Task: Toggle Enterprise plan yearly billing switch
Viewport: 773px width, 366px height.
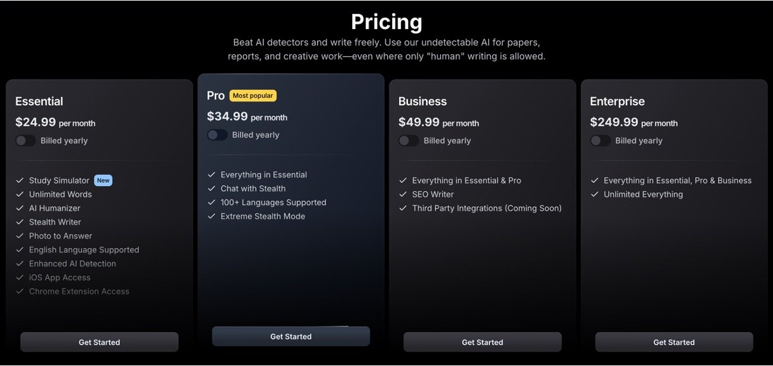Action: point(600,141)
